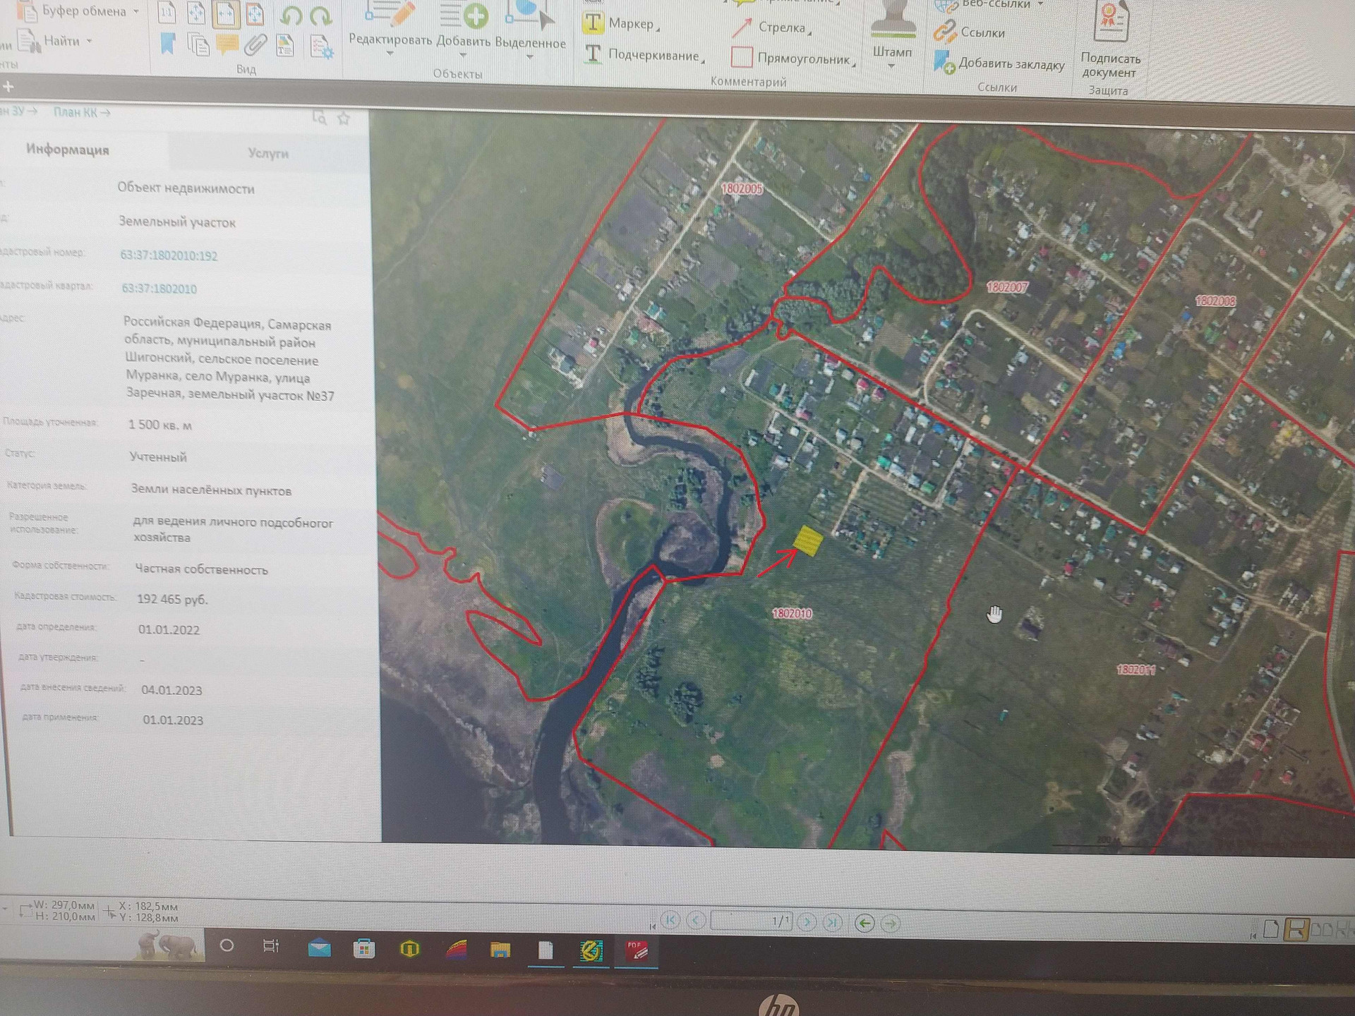Screen dimensions: 1355x1016
Task: Click the 1 500 кв. м area value
Action: click(x=160, y=425)
